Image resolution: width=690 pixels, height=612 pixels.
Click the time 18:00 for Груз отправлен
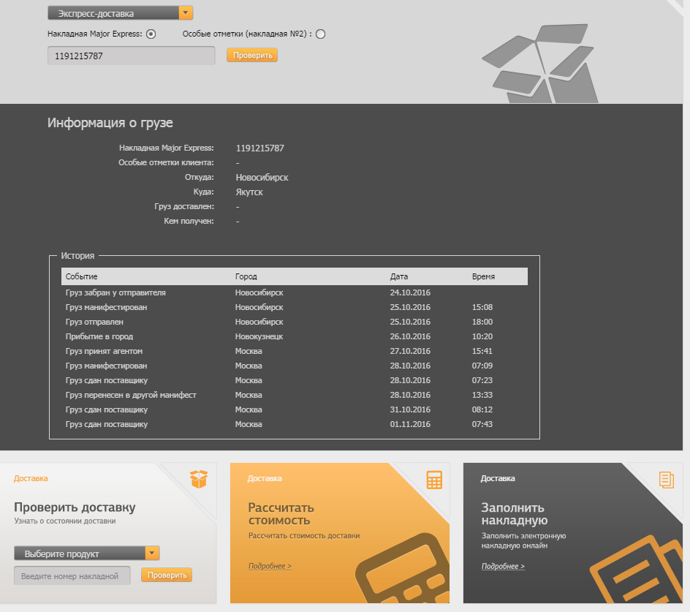(x=482, y=322)
